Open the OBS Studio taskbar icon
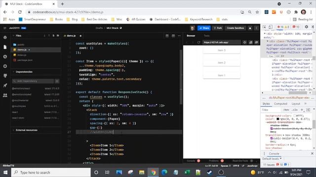The width and height of the screenshot is (316, 177). point(221,173)
